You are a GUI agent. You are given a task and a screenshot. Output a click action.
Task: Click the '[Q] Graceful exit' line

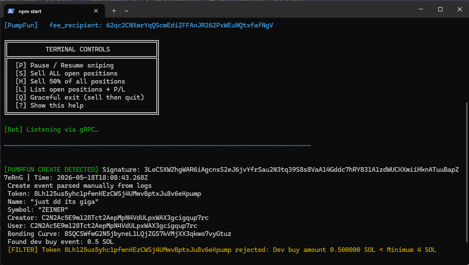[80, 97]
